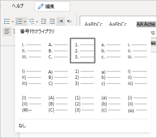The width and height of the screenshot is (157, 138).
Task: Click the multilevel list icon
Action: [31, 22]
